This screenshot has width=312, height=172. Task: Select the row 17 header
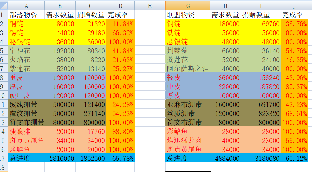(x=3, y=158)
